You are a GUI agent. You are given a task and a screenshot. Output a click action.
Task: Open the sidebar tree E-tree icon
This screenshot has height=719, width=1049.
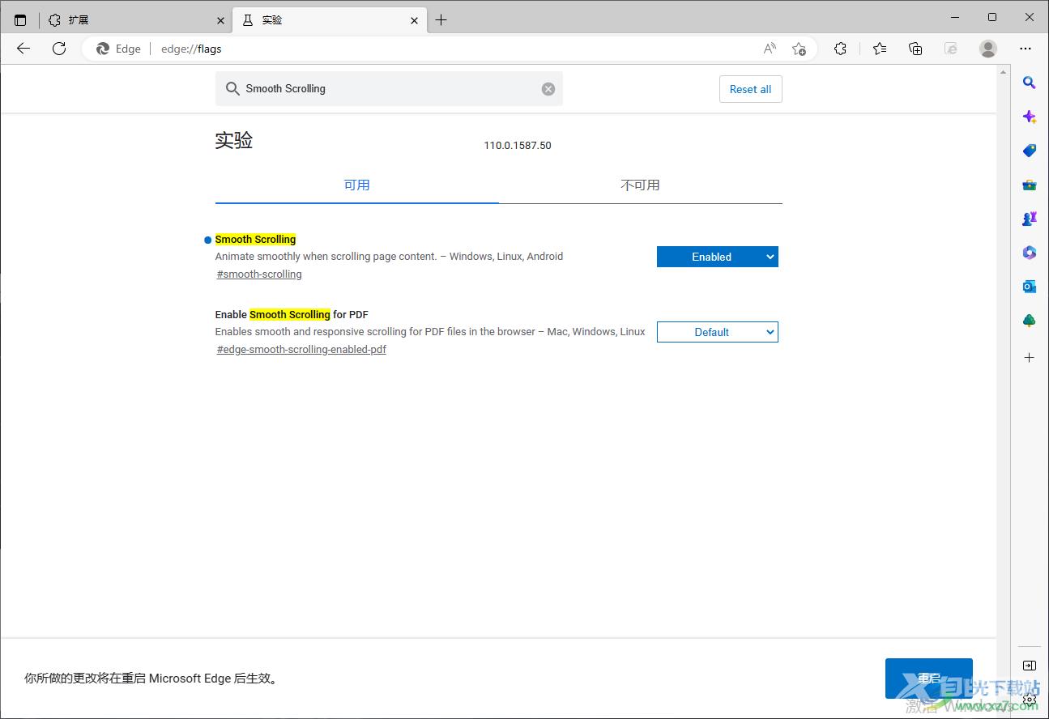click(x=1030, y=321)
